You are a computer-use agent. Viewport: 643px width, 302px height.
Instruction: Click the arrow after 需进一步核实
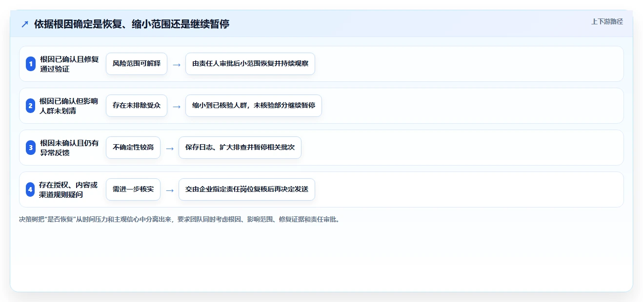click(170, 190)
